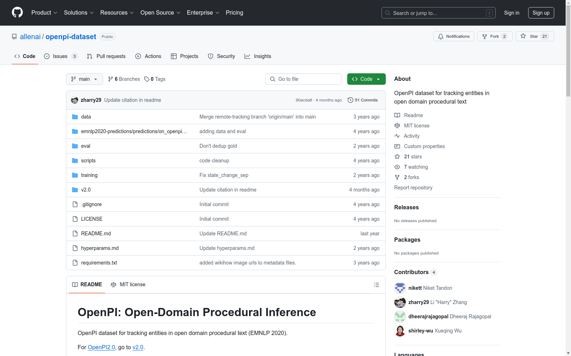Open the "code cleanup" commit message
This screenshot has width=571, height=356.
[214, 161]
